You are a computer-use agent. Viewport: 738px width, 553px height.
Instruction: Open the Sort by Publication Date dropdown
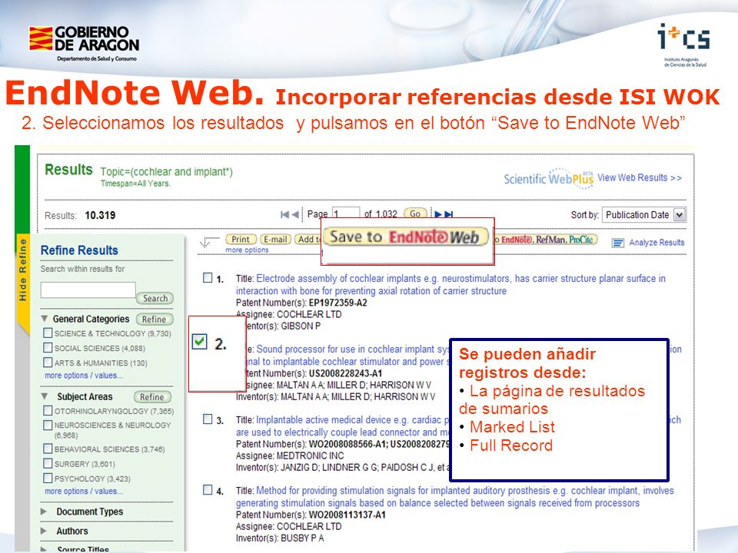click(x=644, y=215)
